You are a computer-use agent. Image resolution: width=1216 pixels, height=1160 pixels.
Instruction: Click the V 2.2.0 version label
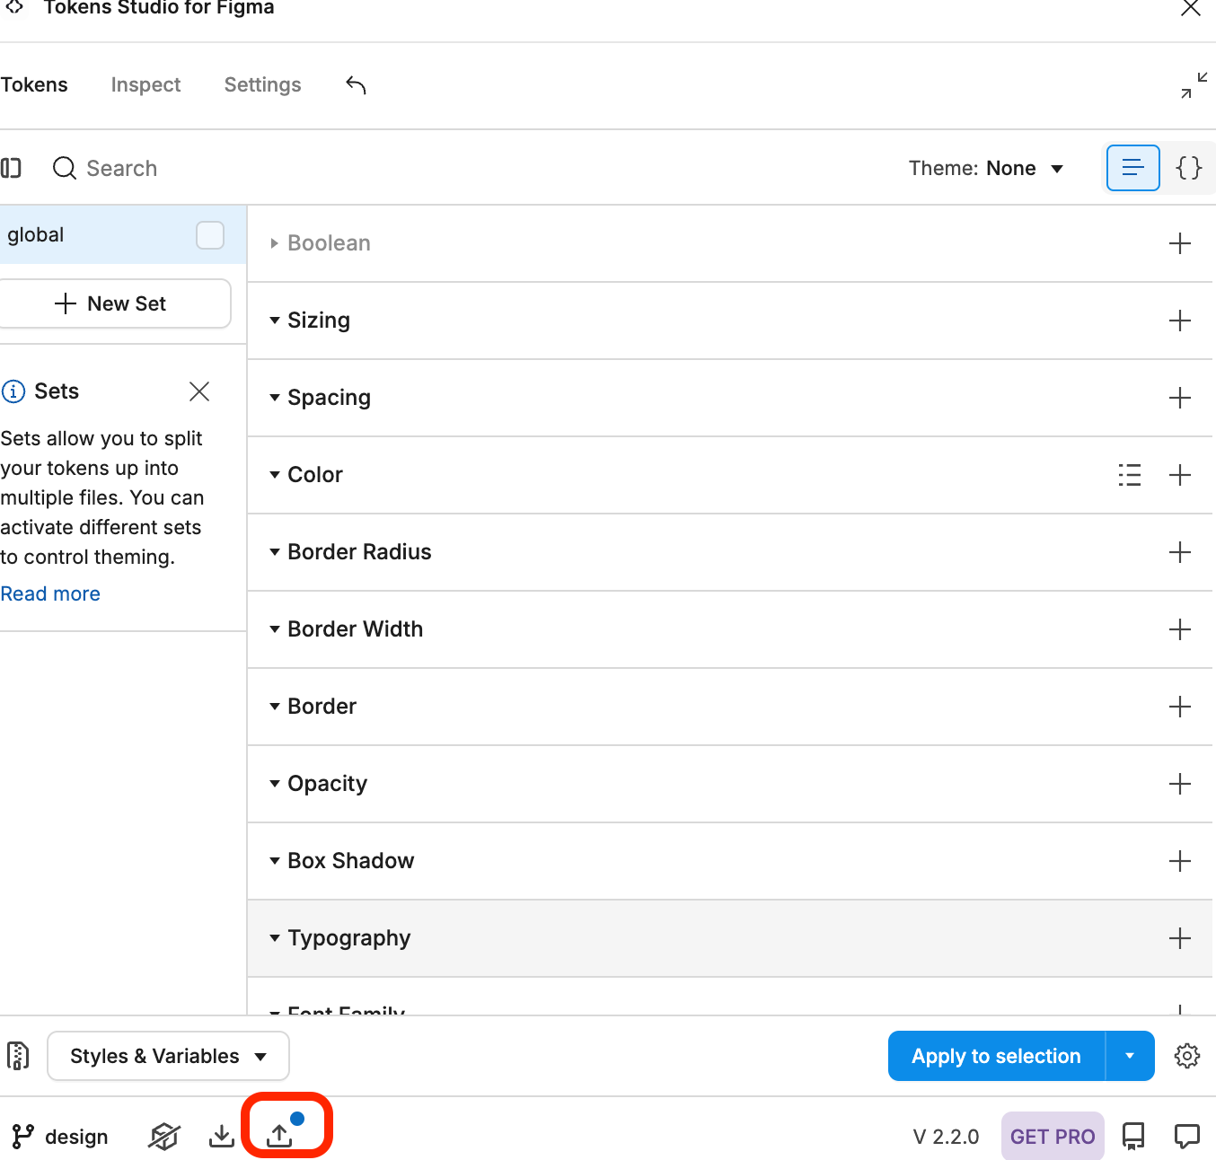coord(946,1137)
